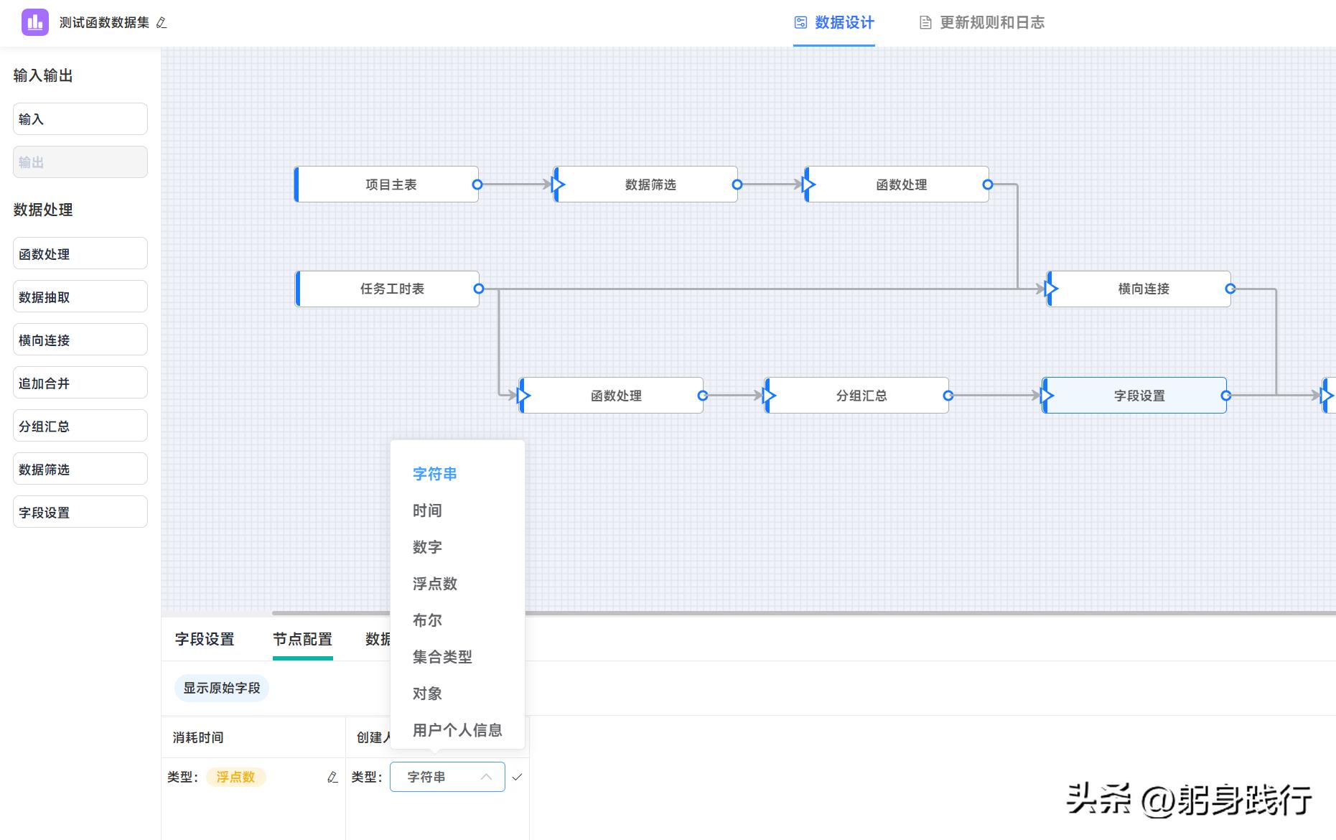Select the top 函数处理 canvas node
Viewport: 1336px width, 840px height.
click(897, 185)
